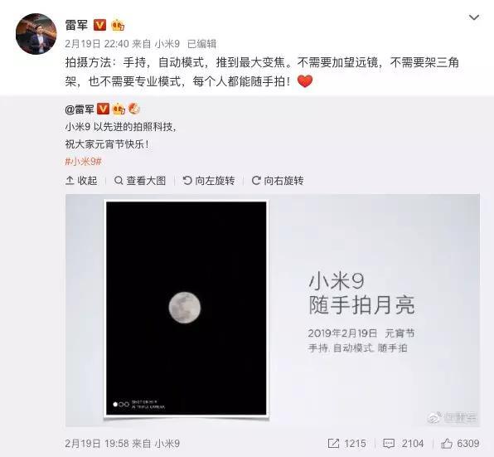Repost using the share icon showing 1215

tap(346, 444)
